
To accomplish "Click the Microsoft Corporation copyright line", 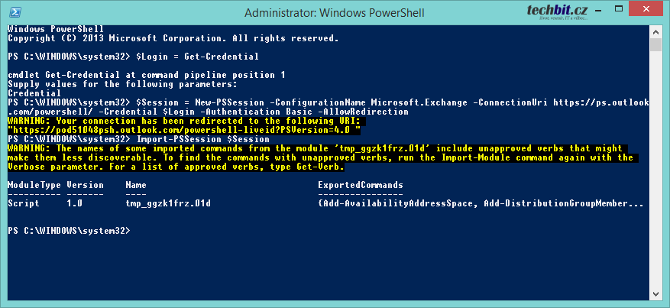I will (173, 37).
